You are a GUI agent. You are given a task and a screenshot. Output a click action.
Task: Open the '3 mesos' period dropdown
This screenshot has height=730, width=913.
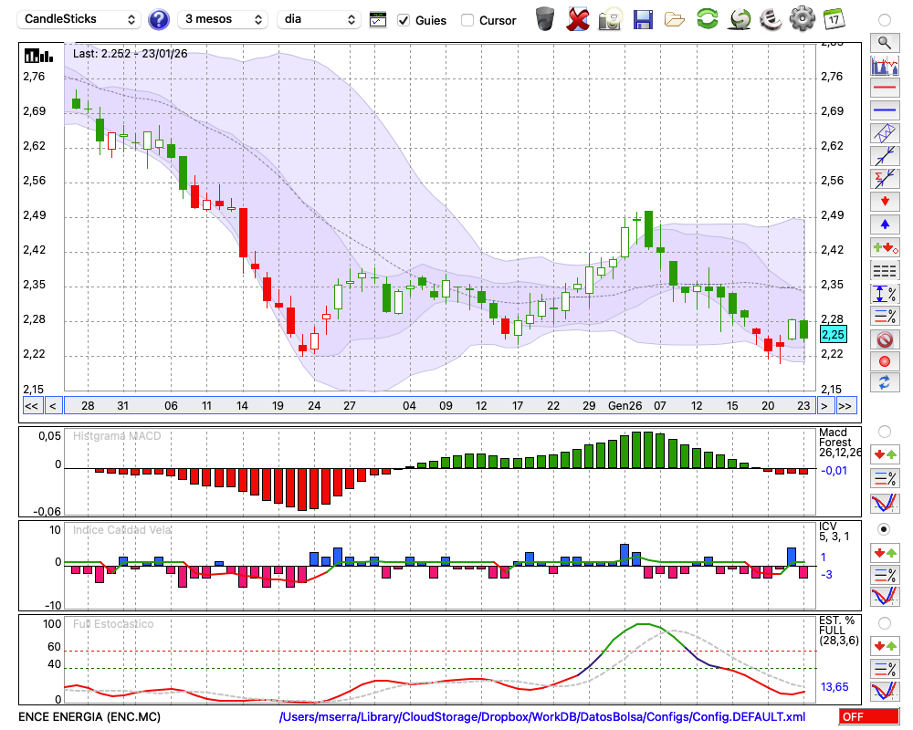point(222,19)
